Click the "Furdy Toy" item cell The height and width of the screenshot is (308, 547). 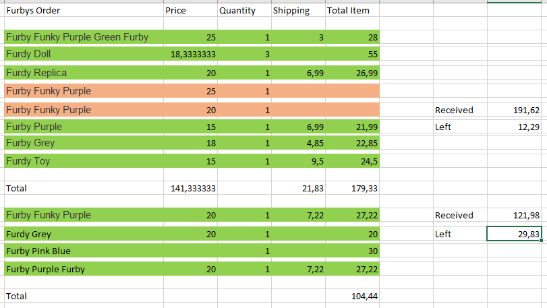click(28, 161)
